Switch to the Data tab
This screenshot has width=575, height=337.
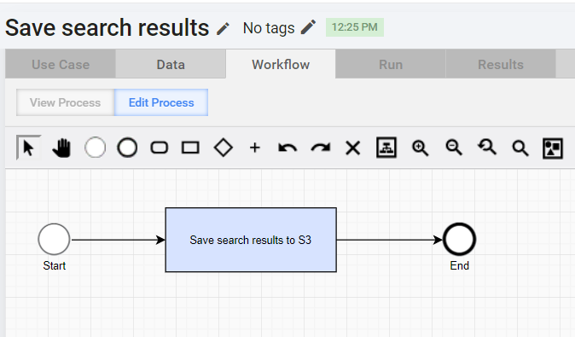pyautogui.click(x=171, y=64)
